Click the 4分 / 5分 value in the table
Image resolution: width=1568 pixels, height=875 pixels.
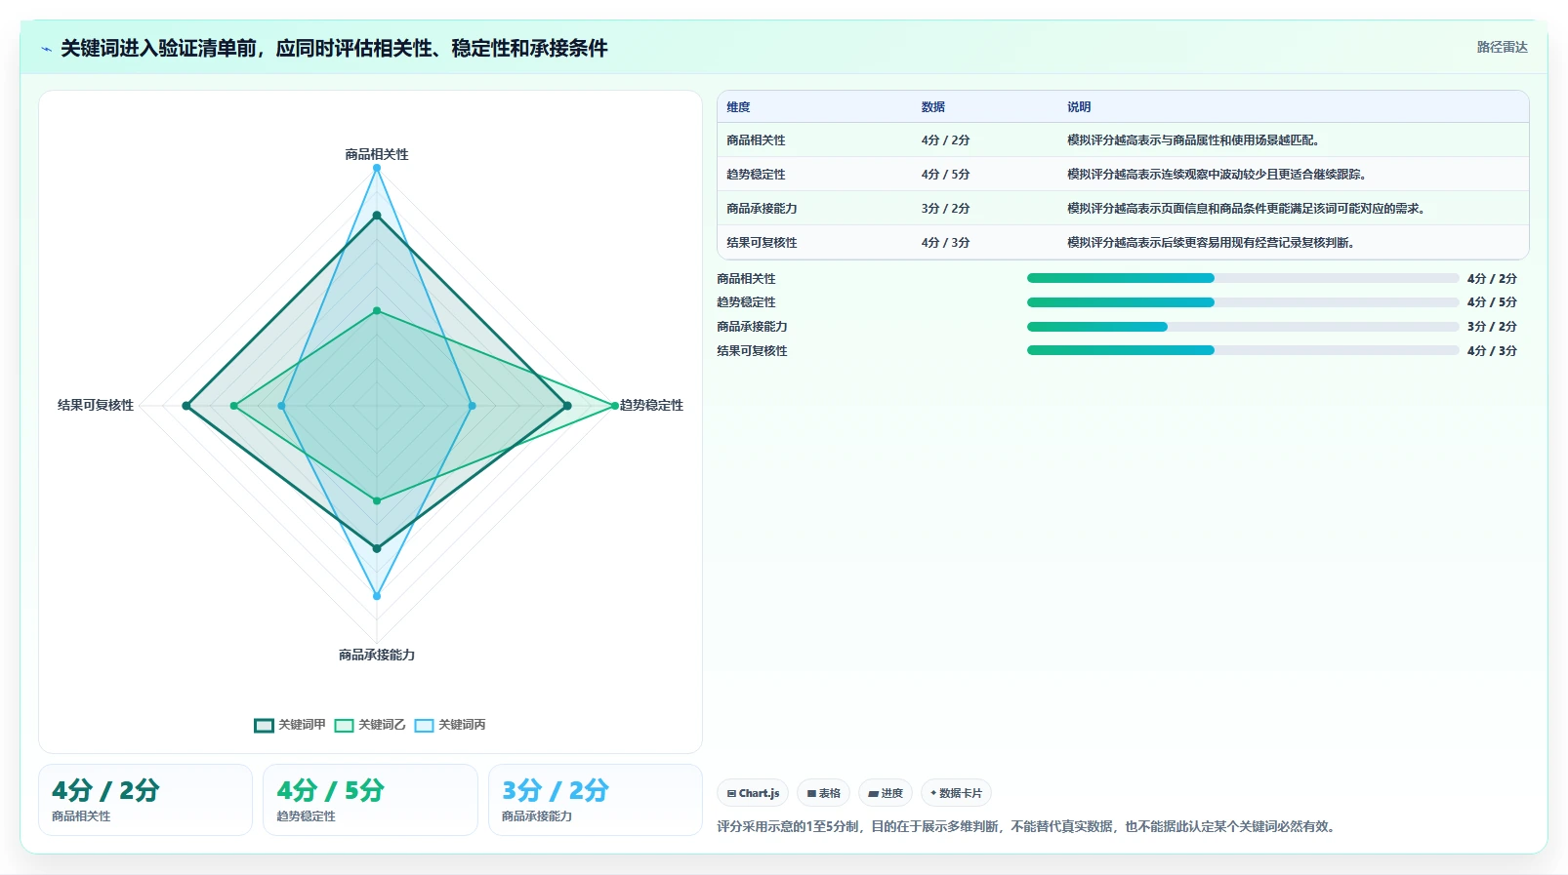click(x=945, y=175)
